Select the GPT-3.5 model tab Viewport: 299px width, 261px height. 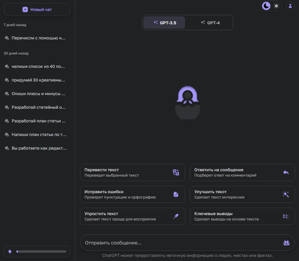[164, 23]
